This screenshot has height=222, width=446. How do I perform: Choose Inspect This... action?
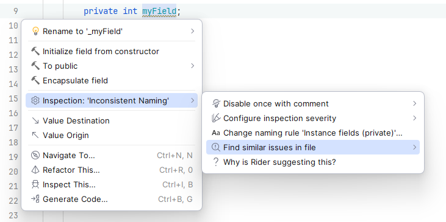tap(112, 184)
